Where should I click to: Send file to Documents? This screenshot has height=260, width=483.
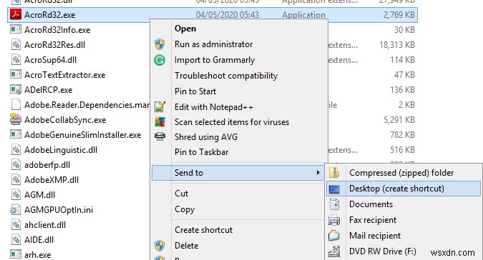371,204
